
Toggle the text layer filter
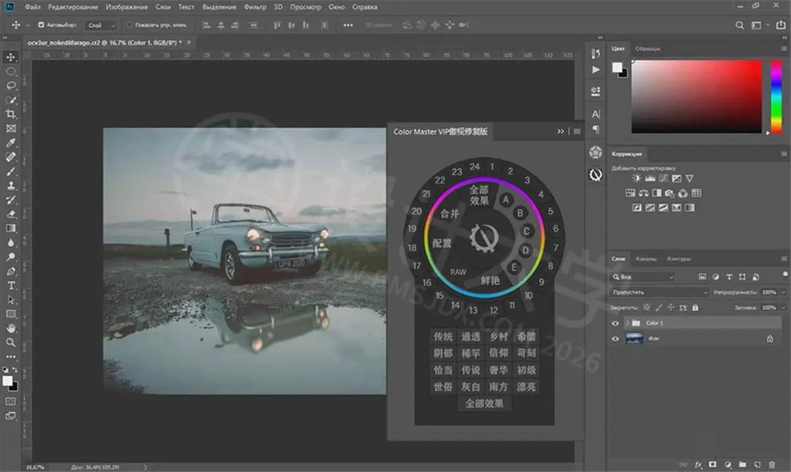(730, 277)
